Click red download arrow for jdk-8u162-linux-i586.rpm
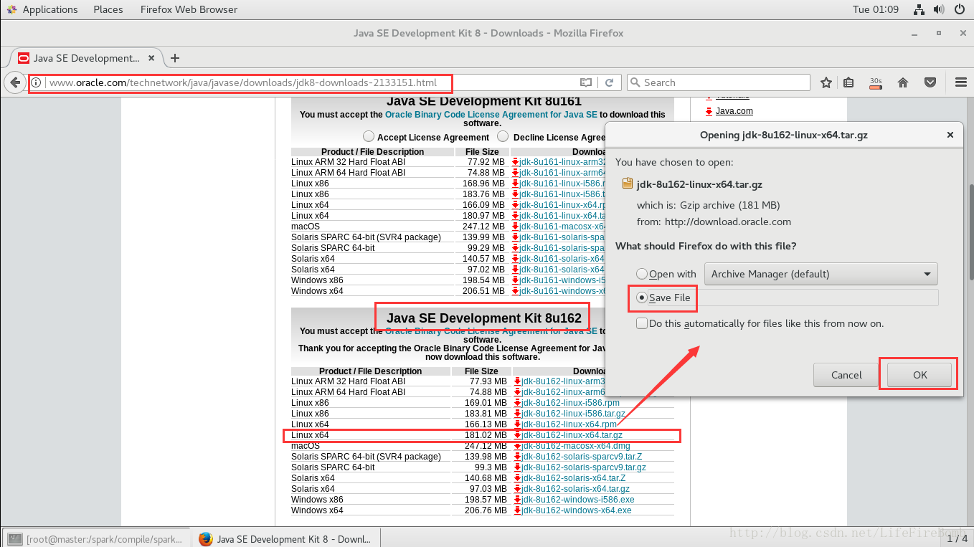Viewport: 974px width, 547px height. [516, 403]
